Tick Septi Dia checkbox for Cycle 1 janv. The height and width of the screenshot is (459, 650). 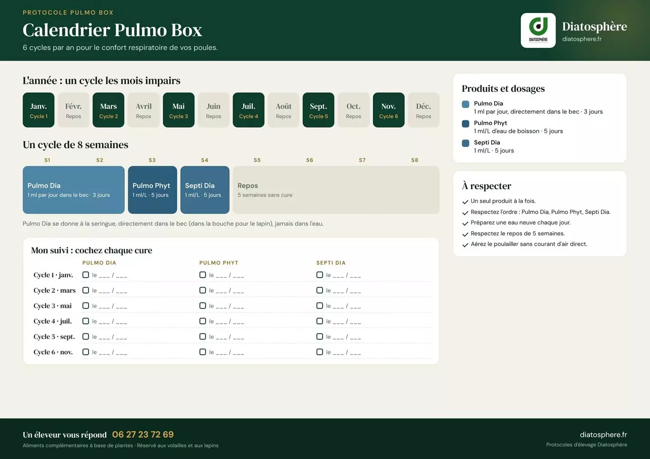[320, 275]
